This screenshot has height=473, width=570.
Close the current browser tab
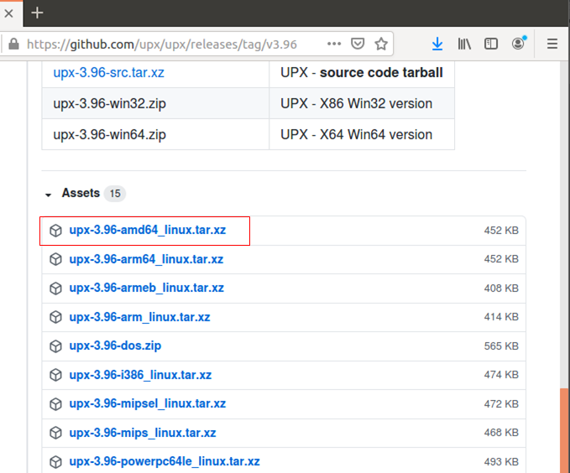click(8, 13)
